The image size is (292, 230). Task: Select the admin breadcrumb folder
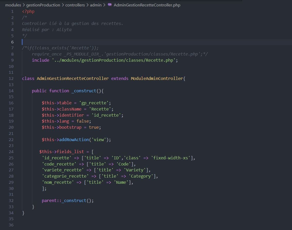click(x=96, y=5)
